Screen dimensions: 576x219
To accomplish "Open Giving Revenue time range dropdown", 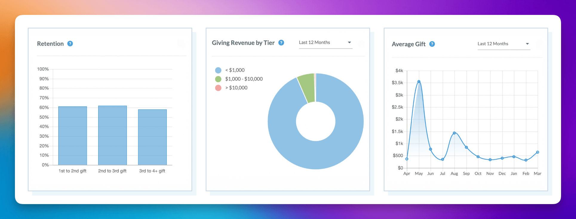I will click(325, 43).
